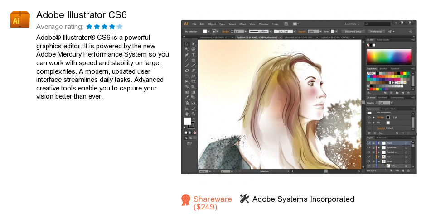Select the Magic Wand tool
426x223 pixels.
click(x=186, y=49)
